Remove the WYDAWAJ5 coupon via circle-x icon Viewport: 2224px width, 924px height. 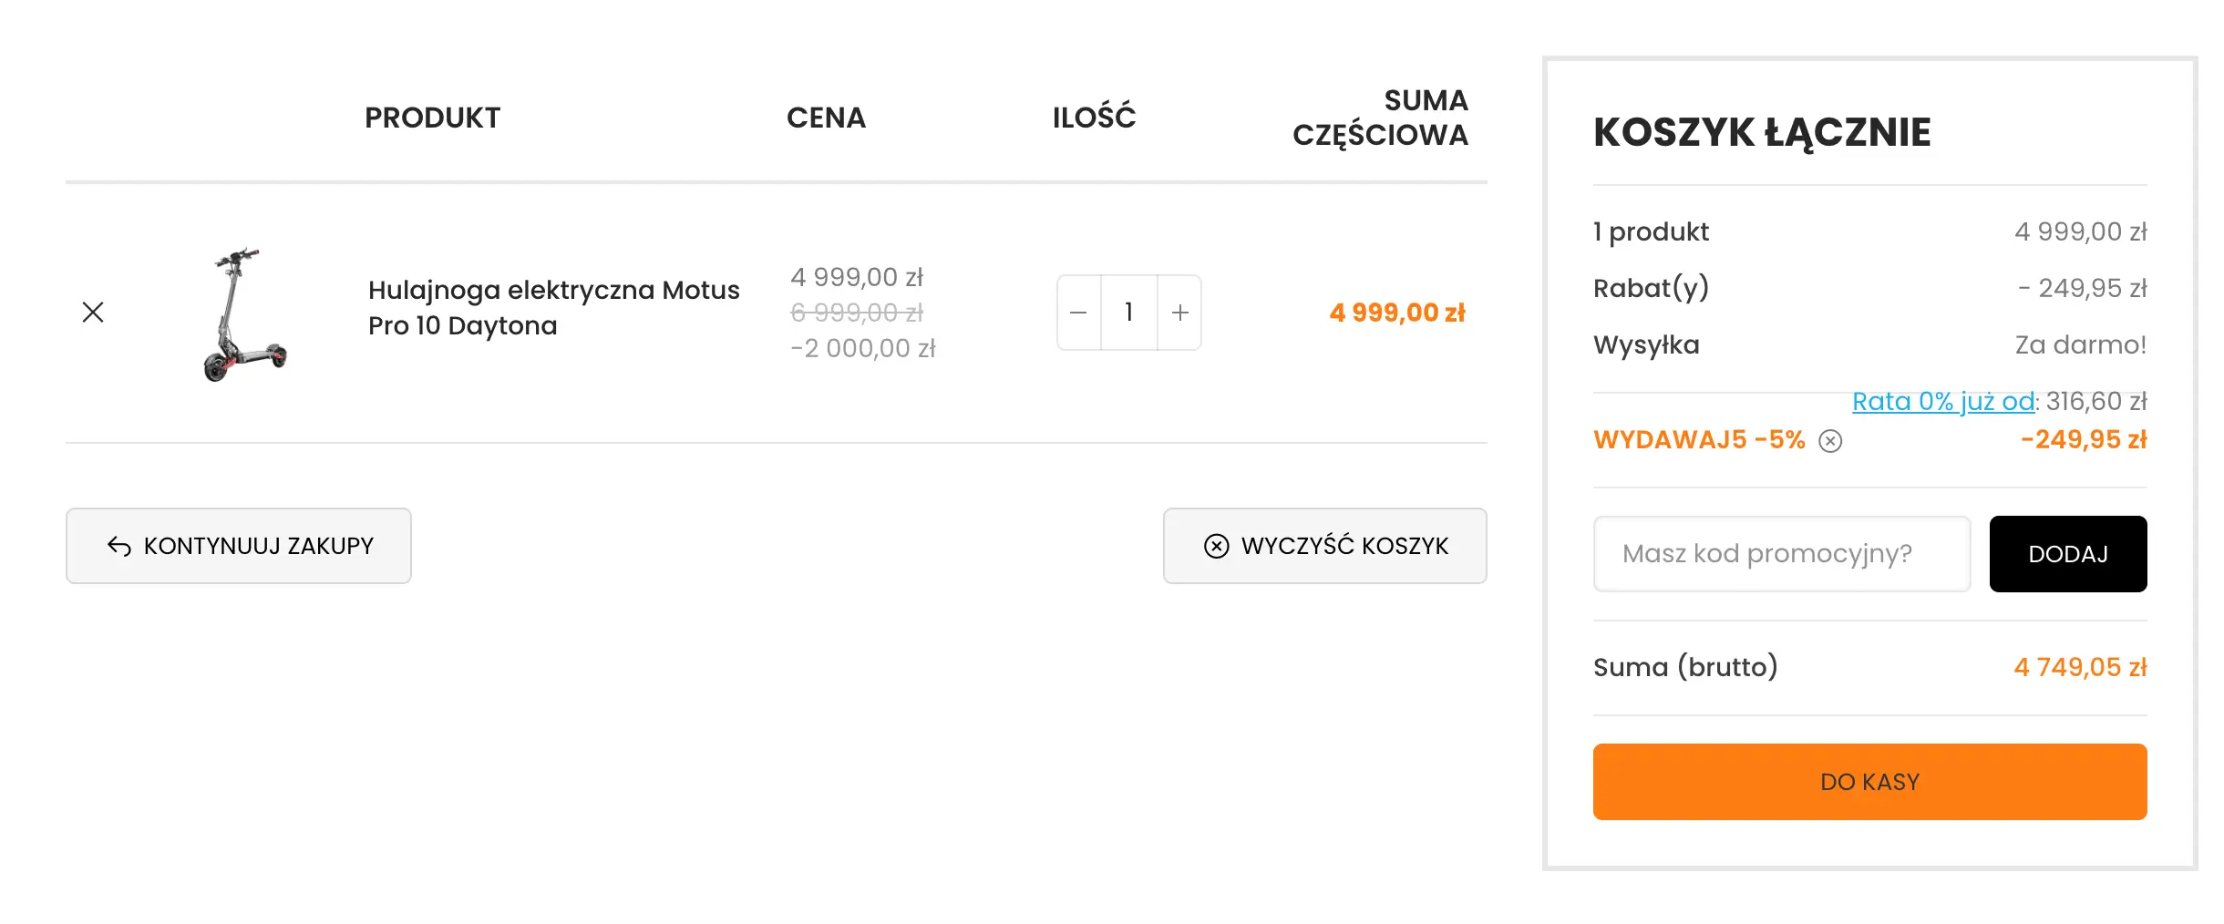[x=1830, y=441]
